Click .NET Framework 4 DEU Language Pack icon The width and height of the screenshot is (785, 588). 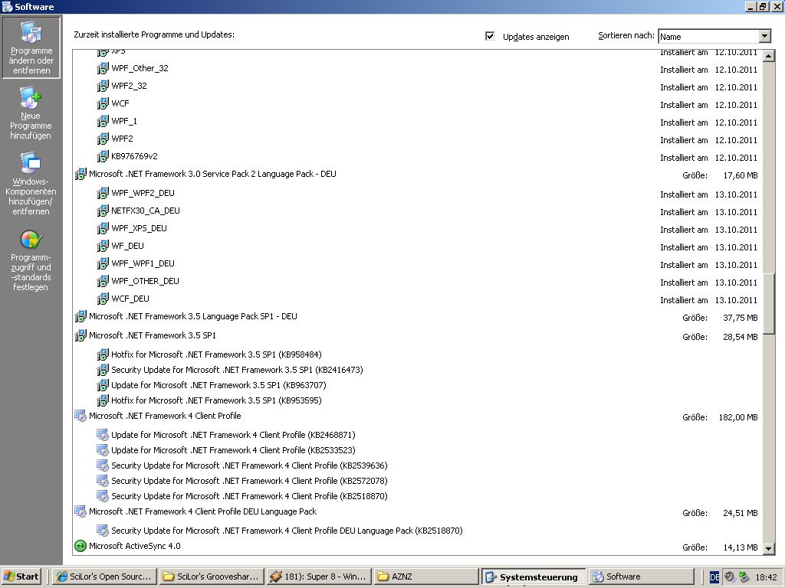pos(80,511)
